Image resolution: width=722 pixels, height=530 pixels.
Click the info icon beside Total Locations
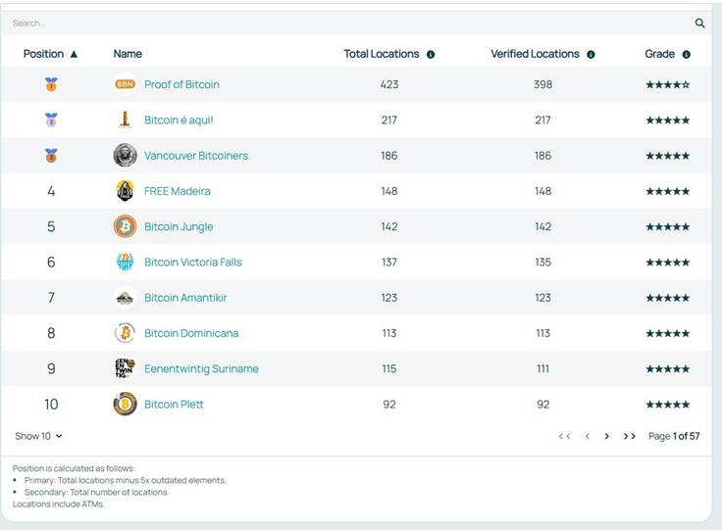click(x=431, y=54)
